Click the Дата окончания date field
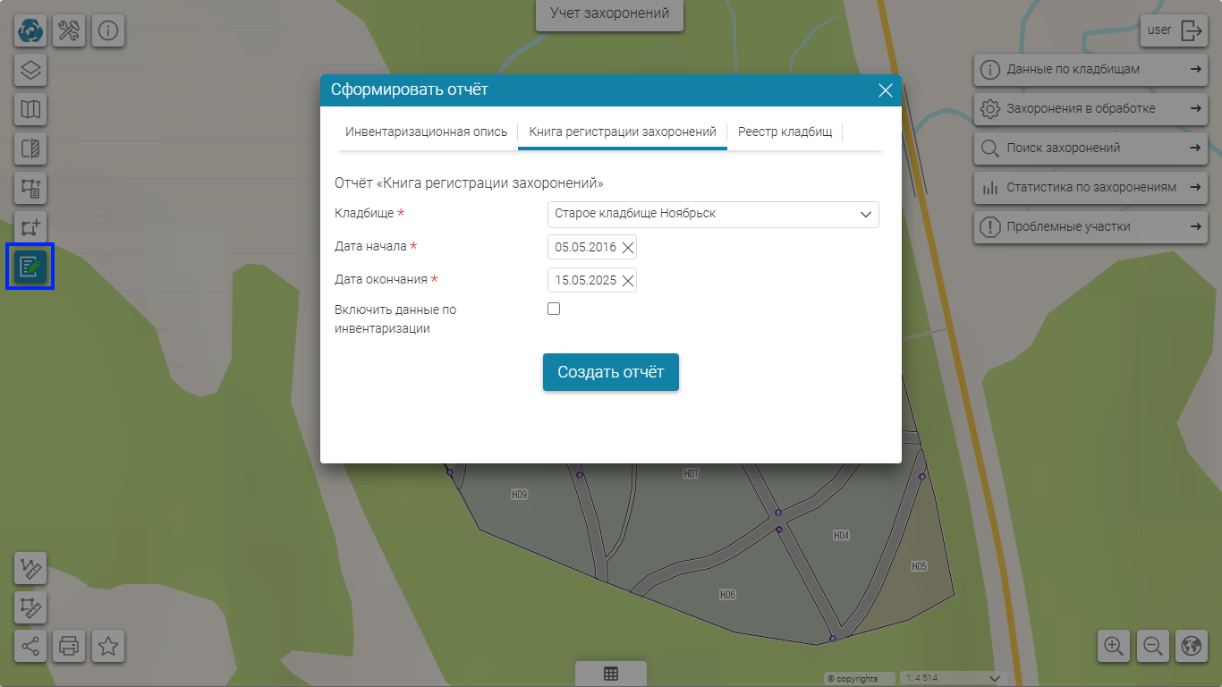Image resolution: width=1222 pixels, height=687 pixels. point(585,280)
